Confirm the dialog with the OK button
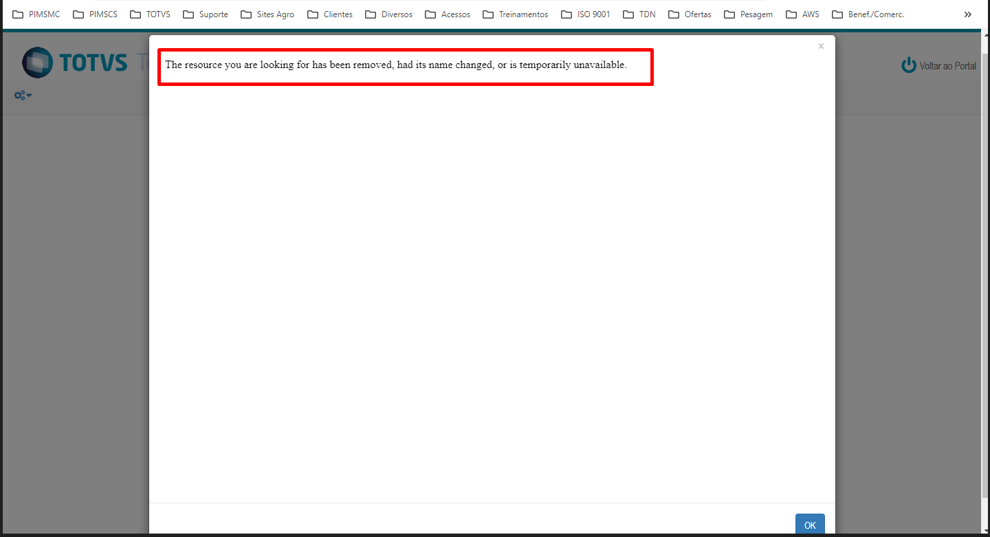The image size is (990, 537). tap(810, 525)
